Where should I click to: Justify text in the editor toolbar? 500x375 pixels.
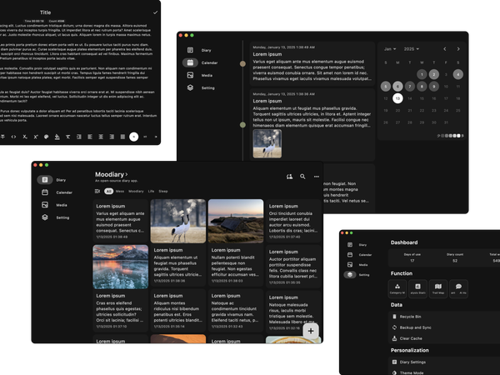pos(122,137)
